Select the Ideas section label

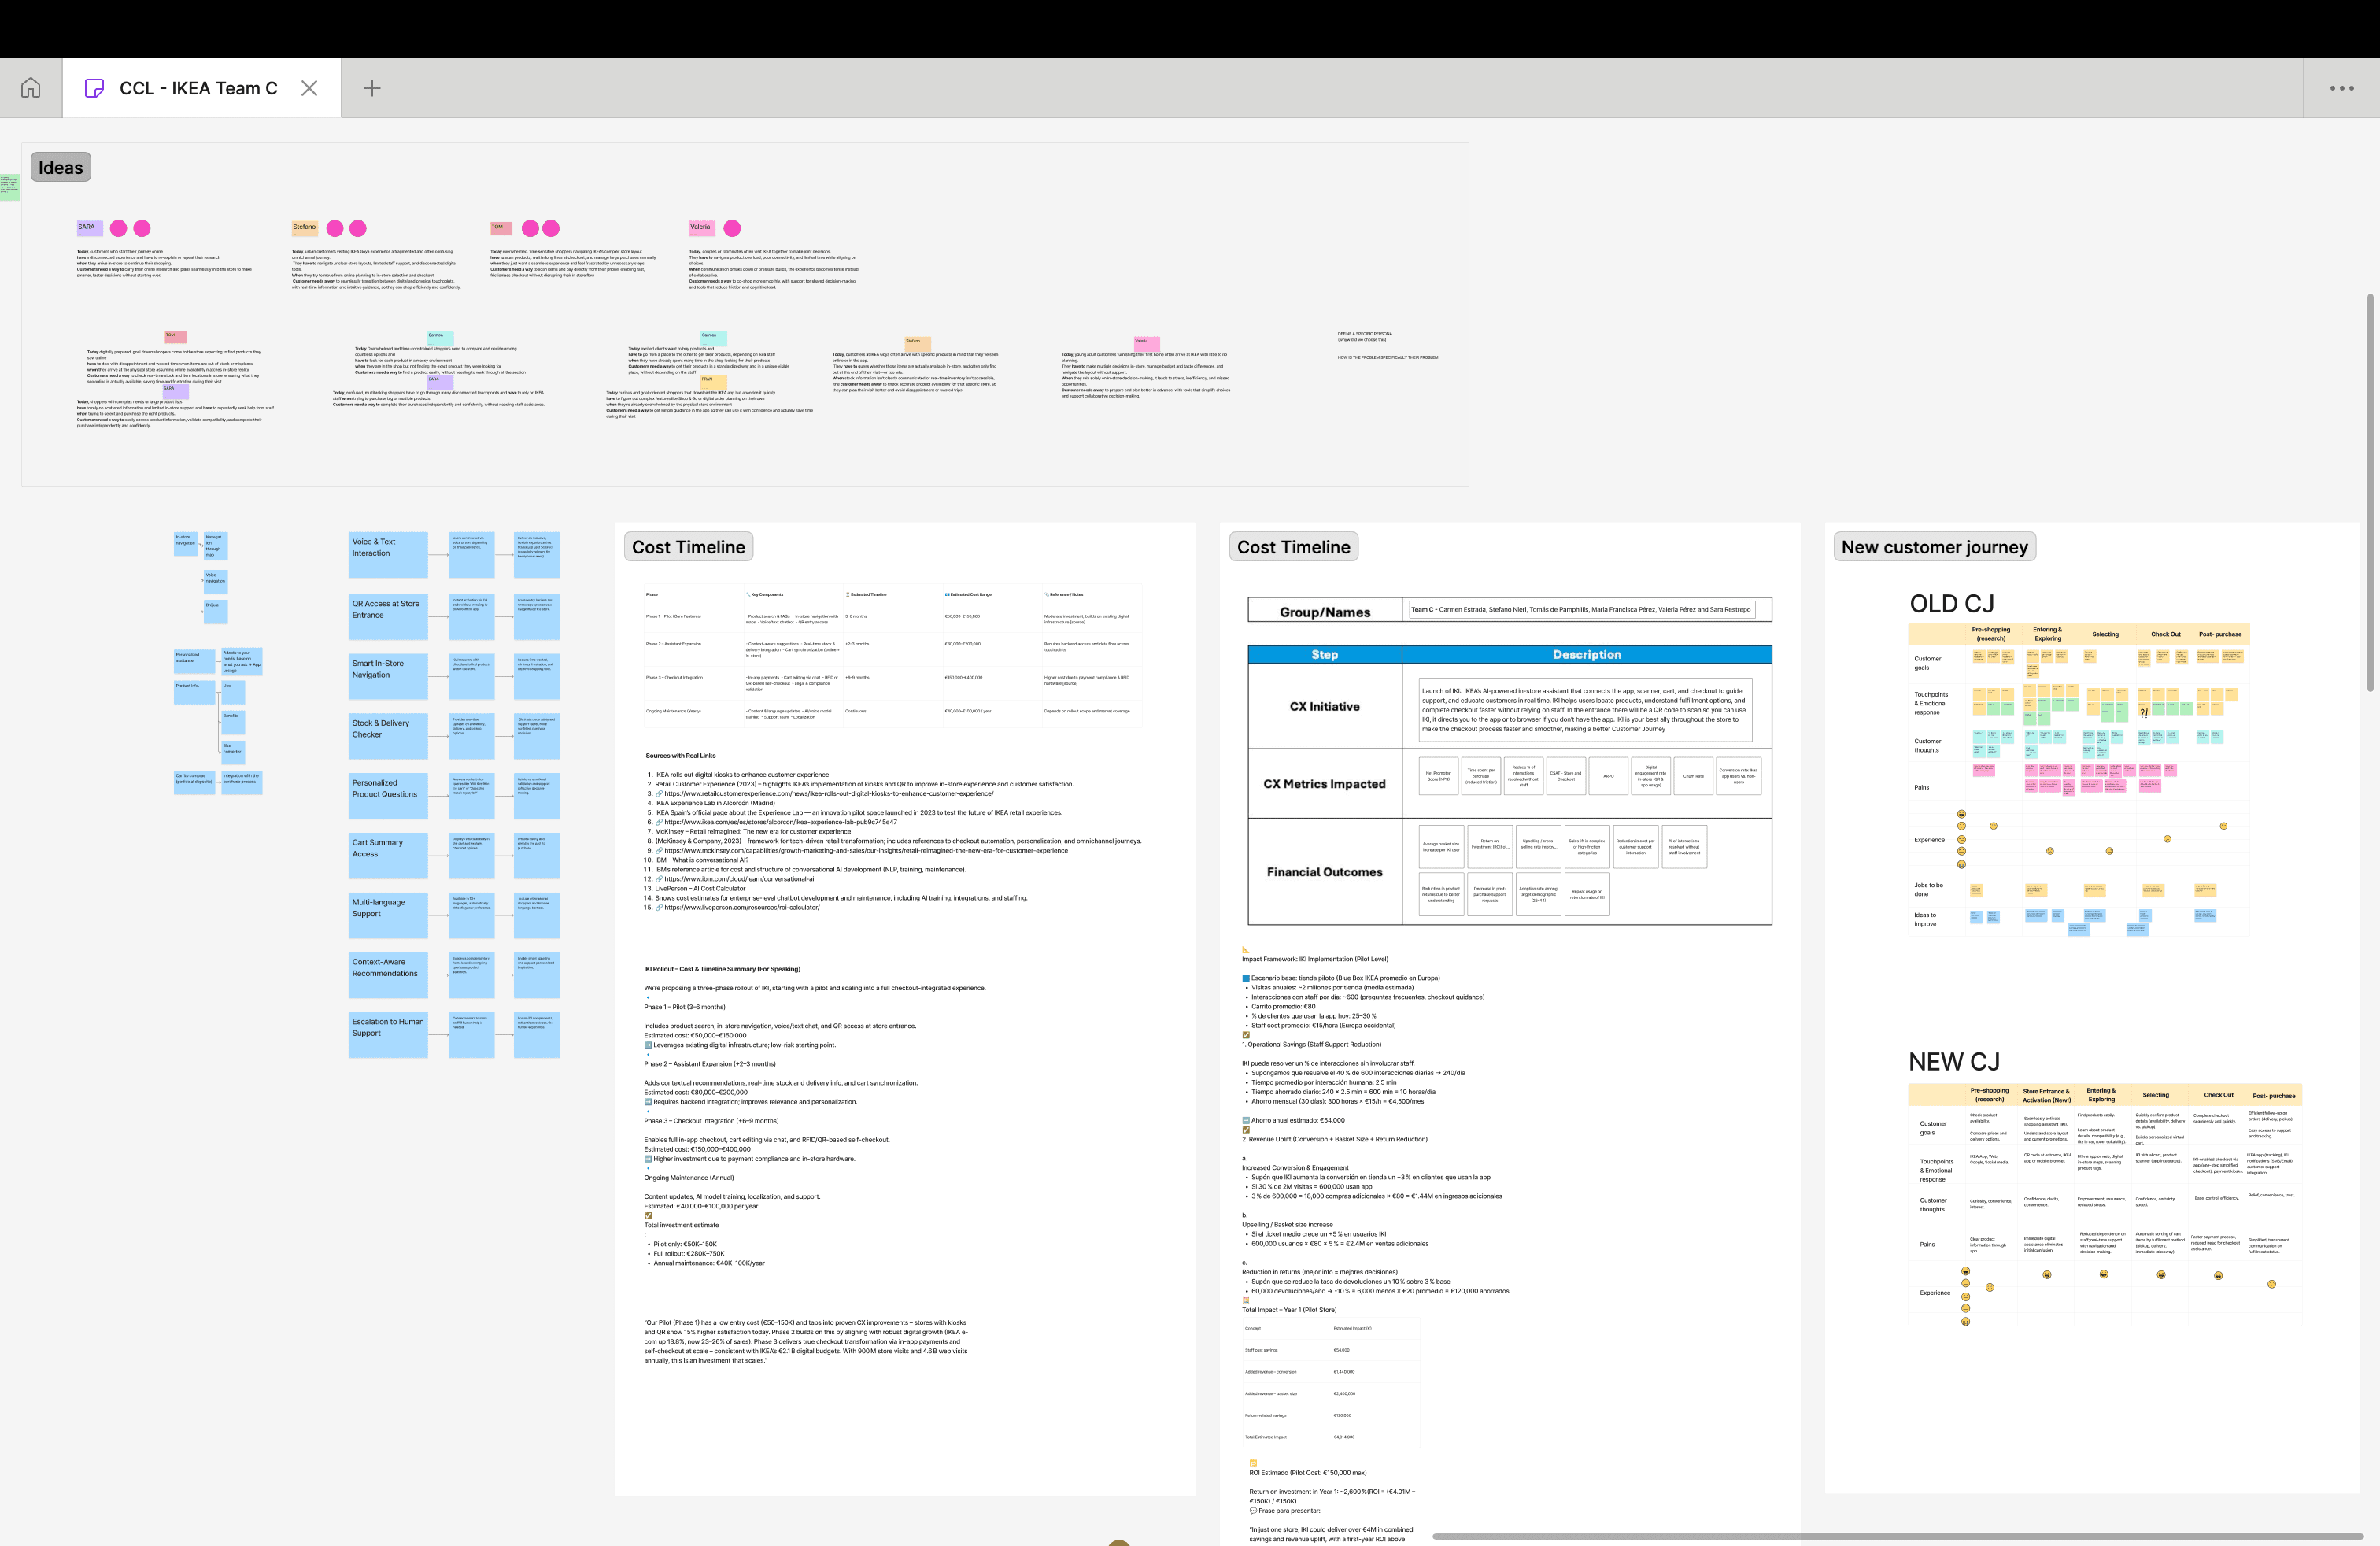[x=61, y=167]
